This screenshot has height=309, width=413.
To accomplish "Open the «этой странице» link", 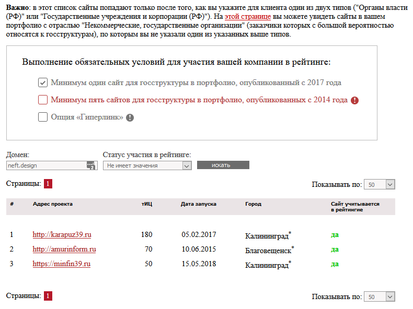I will (x=247, y=16).
